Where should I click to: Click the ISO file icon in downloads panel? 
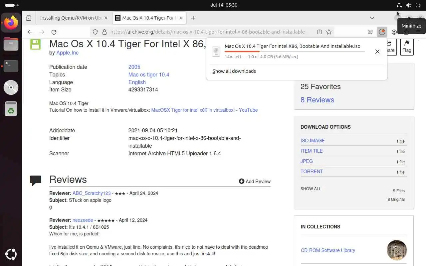pos(216,52)
